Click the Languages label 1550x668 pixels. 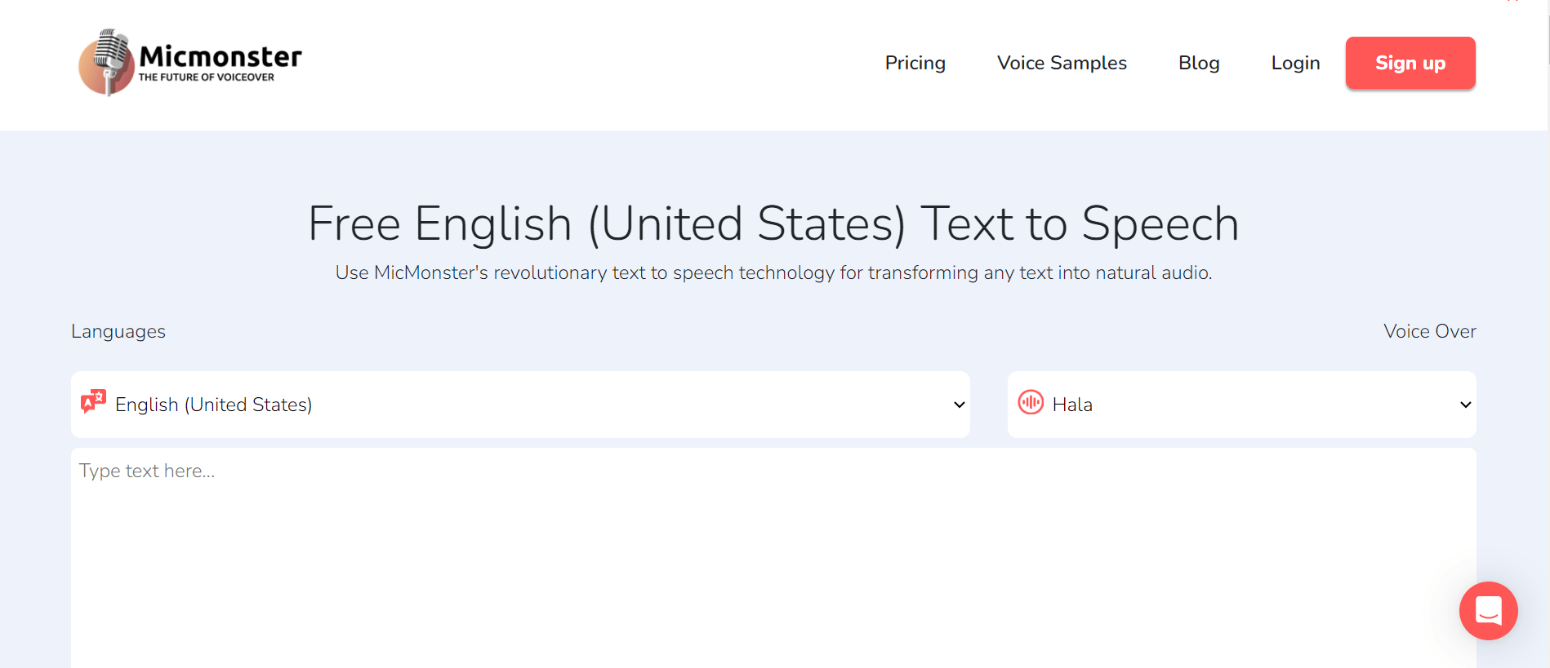tap(118, 332)
